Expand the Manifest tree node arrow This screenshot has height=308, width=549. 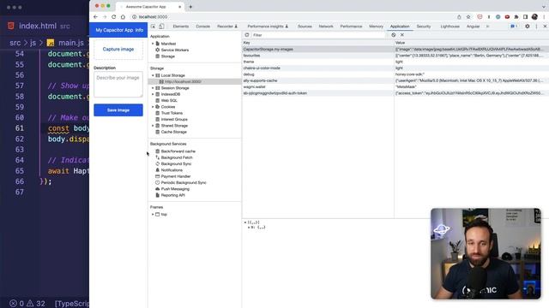[153, 44]
